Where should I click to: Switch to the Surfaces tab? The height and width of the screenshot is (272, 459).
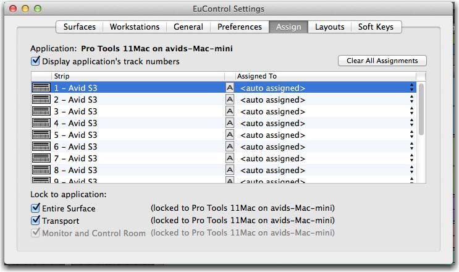[79, 27]
